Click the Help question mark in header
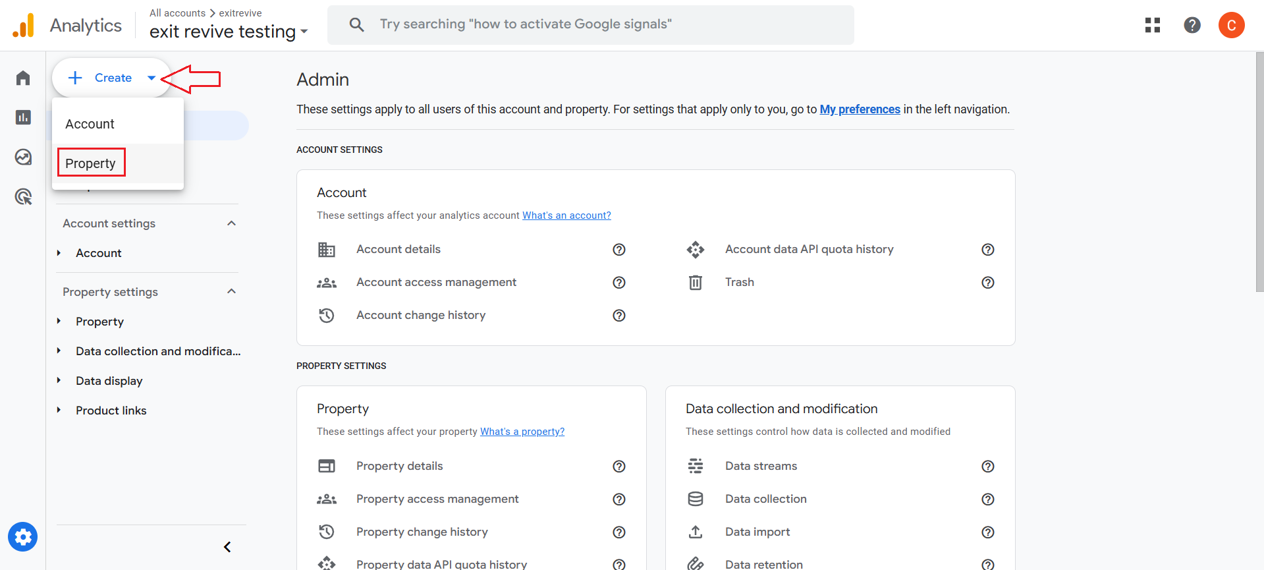Viewport: 1264px width, 570px height. (1192, 25)
